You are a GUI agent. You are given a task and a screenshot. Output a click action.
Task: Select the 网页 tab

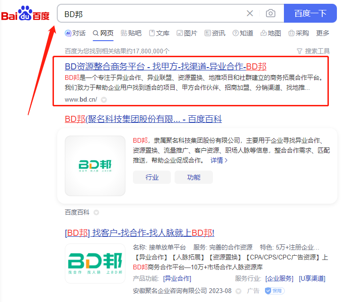pos(103,33)
